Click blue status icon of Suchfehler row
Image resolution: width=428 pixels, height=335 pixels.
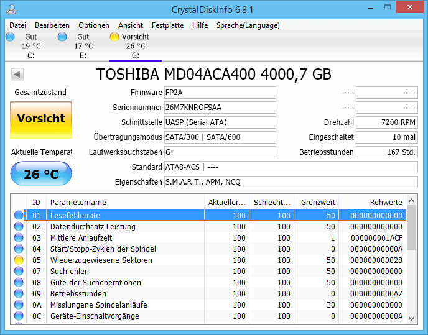point(19,271)
